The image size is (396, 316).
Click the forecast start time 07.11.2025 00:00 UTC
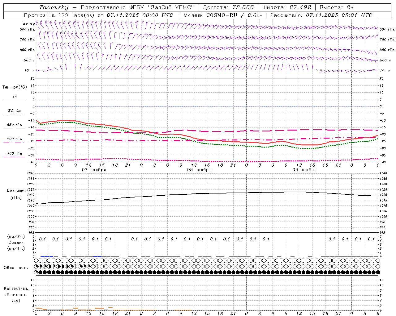pyautogui.click(x=140, y=15)
